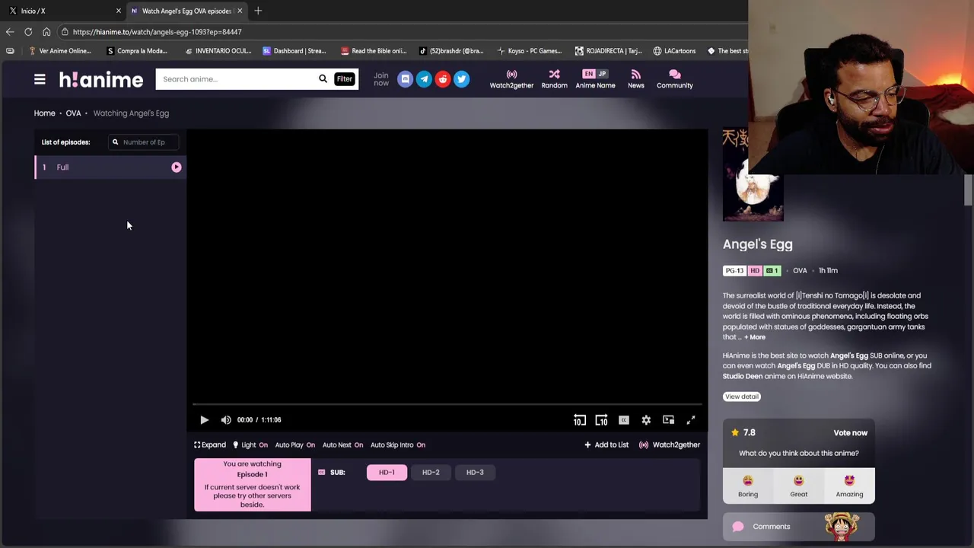Open the LACartoons bookmark
The width and height of the screenshot is (974, 548).
tap(674, 51)
